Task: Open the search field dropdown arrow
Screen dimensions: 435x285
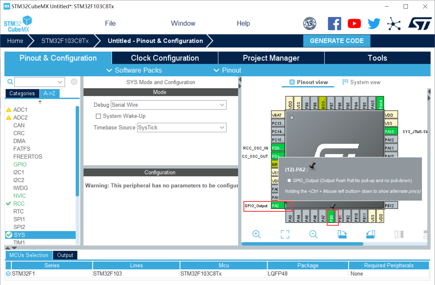Action: pyautogui.click(x=60, y=82)
